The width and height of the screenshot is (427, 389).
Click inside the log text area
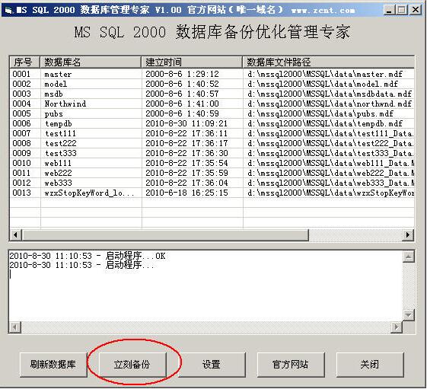pos(206,285)
